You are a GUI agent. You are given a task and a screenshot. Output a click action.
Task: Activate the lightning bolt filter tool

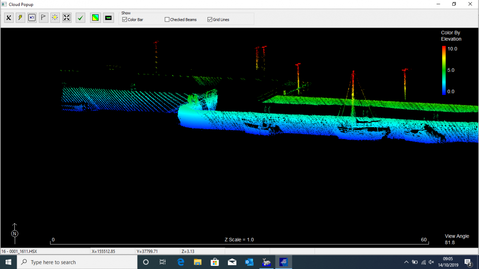point(20,18)
